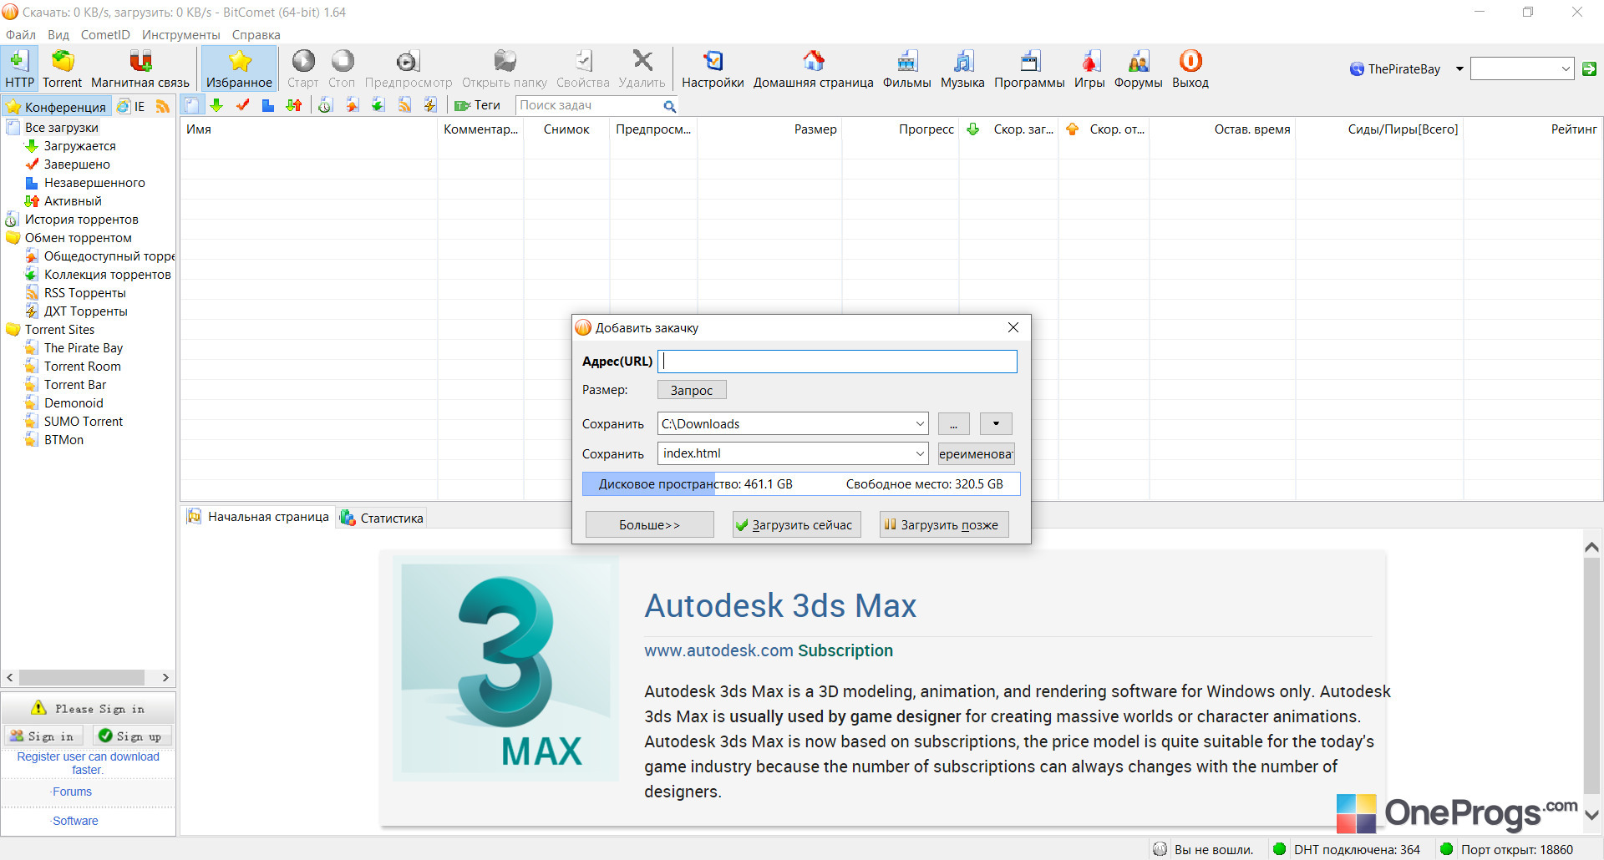Click the black arrow button beside browse

(996, 423)
